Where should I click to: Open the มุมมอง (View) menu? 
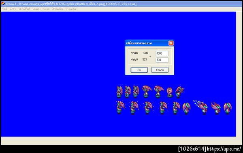(x=36, y=9)
